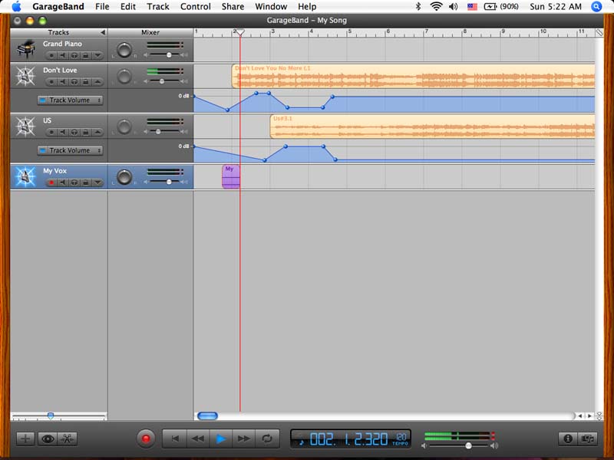The image size is (614, 460).
Task: Select the Don't Love You No More region
Action: coord(414,76)
